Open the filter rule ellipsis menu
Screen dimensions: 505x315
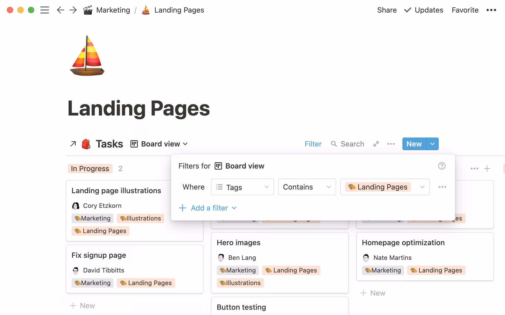point(442,187)
